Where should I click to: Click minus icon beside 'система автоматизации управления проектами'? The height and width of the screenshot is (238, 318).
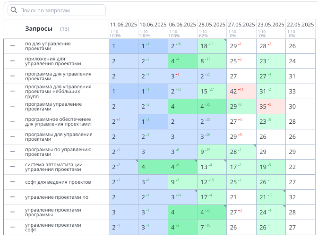pos(13,167)
